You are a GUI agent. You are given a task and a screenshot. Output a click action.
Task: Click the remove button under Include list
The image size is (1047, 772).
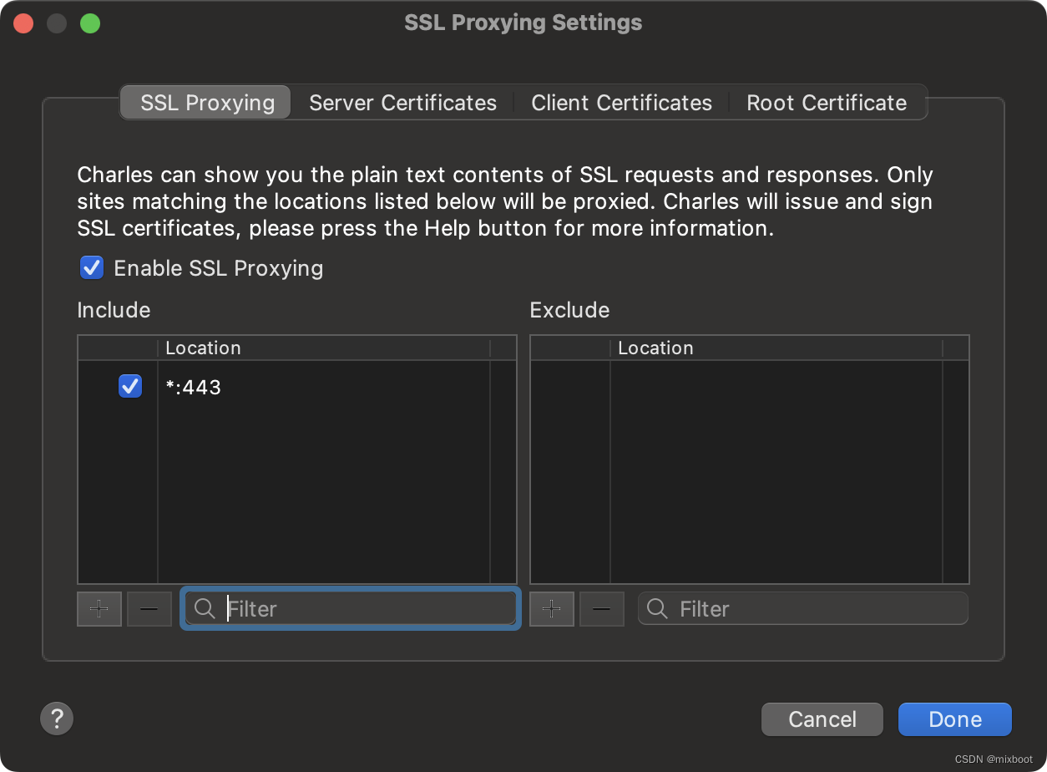149,608
